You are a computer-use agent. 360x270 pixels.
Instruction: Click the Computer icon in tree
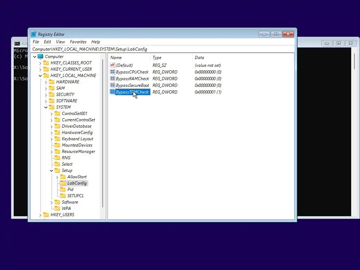(40, 57)
